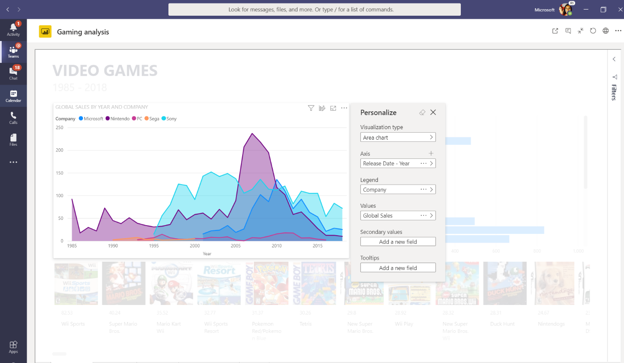Viewport: 624px width, 363px height.
Task: Toggle PC series in chart legend
Action: coord(137,119)
